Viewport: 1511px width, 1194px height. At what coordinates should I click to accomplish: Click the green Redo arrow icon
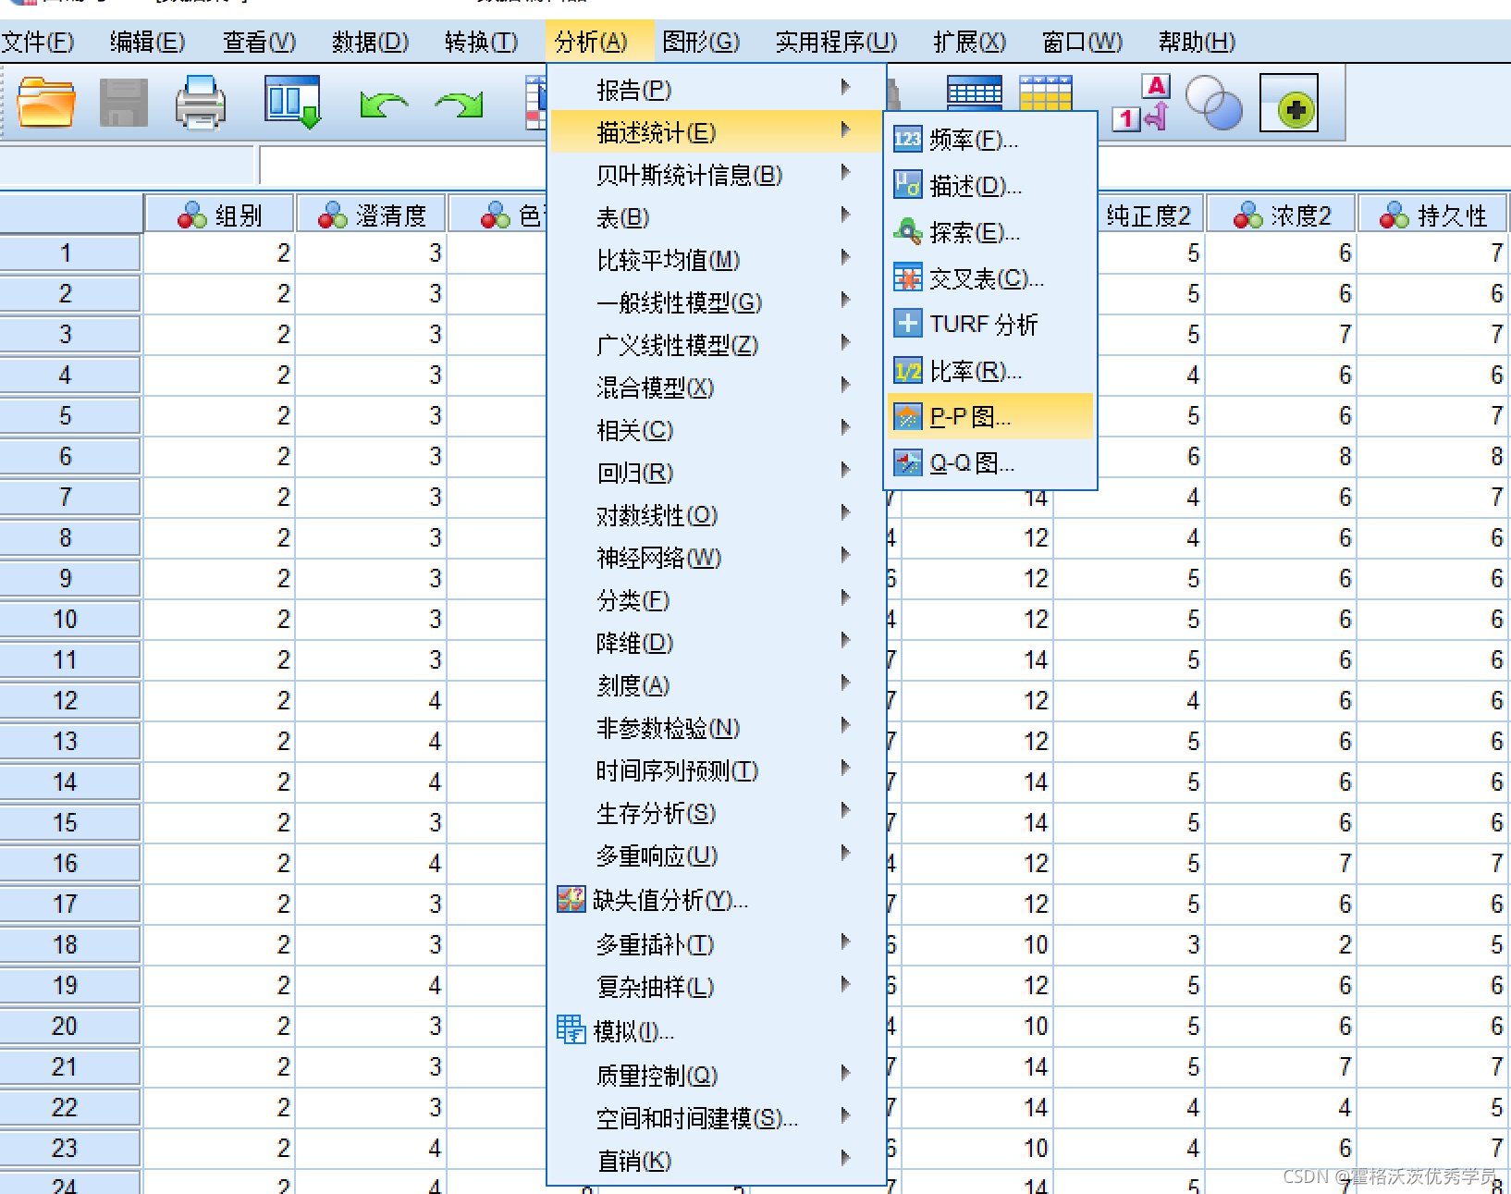point(460,105)
